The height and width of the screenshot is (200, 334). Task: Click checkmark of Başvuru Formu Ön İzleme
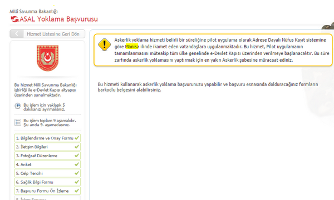coord(77,191)
